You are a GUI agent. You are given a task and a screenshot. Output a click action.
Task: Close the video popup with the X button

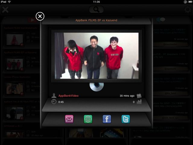point(40,16)
